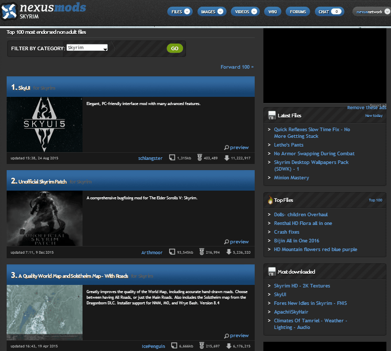Open author schlangster profile
This screenshot has width=391, height=351.
[150, 158]
